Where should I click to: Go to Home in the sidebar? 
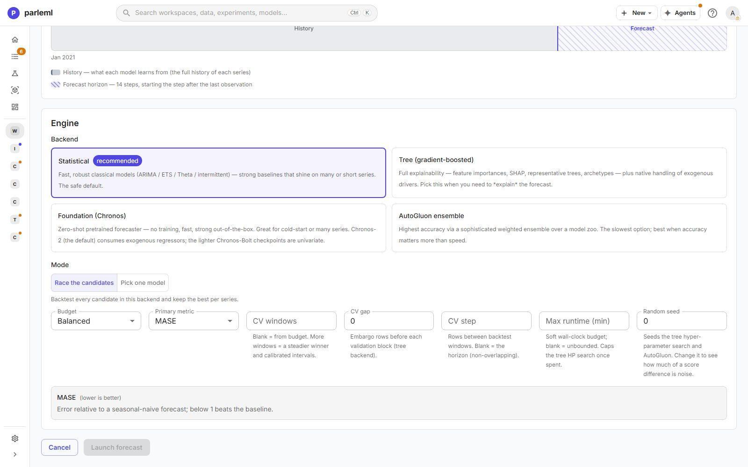pos(15,40)
